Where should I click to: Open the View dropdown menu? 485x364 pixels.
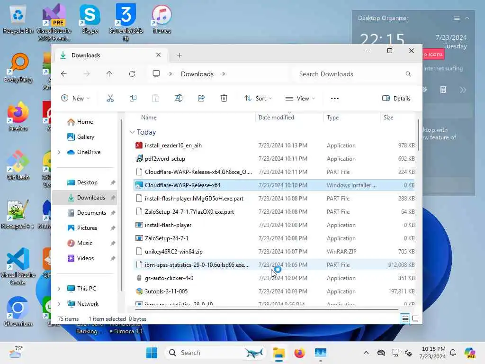click(300, 99)
